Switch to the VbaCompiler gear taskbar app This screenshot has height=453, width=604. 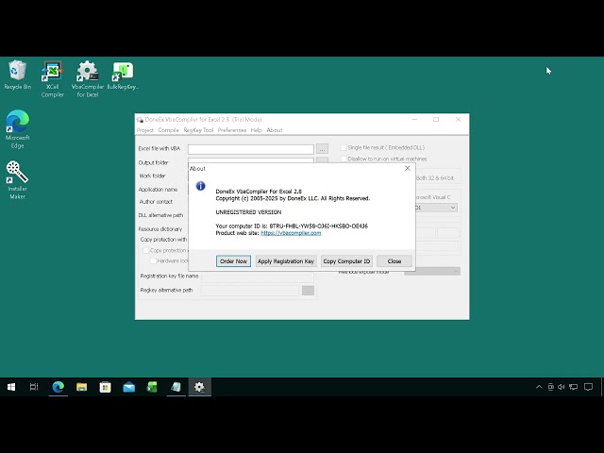click(199, 387)
